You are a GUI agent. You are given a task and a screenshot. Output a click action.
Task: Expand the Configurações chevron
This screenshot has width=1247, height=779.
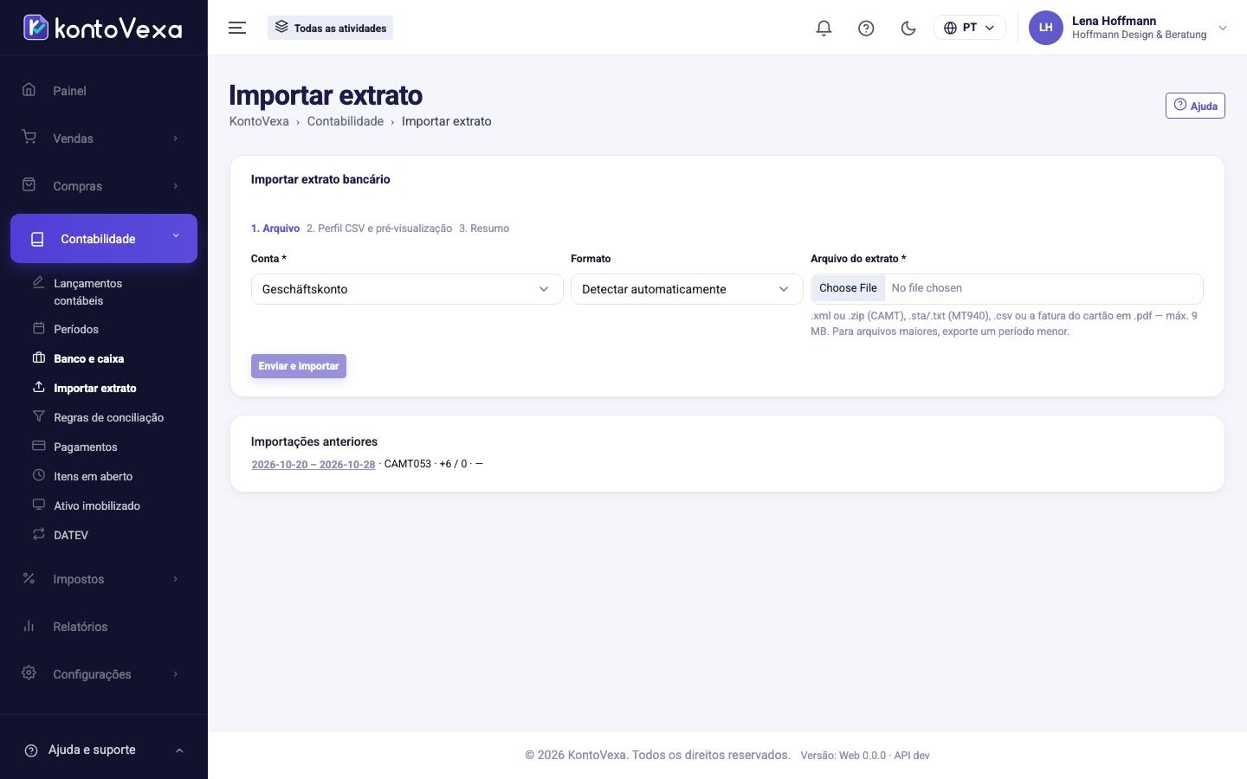(x=175, y=674)
